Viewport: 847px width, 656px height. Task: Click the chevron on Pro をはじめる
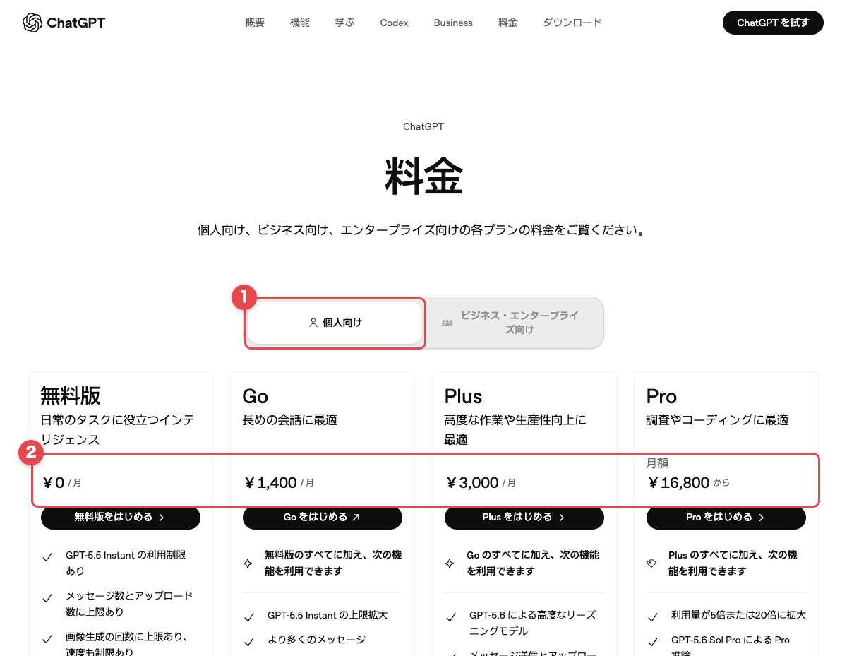761,518
